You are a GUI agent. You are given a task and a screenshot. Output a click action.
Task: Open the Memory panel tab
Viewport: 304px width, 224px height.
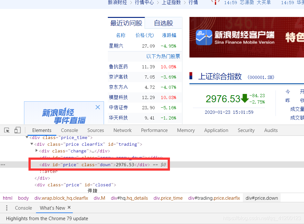point(186,130)
